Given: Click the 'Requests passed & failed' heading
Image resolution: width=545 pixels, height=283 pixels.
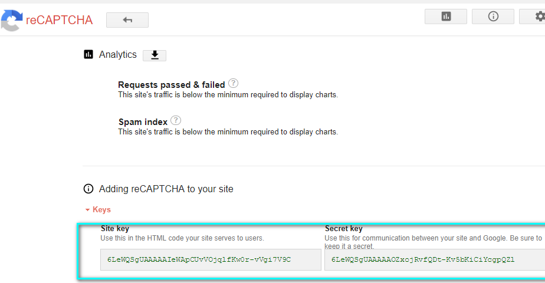Looking at the screenshot, I should pyautogui.click(x=172, y=85).
